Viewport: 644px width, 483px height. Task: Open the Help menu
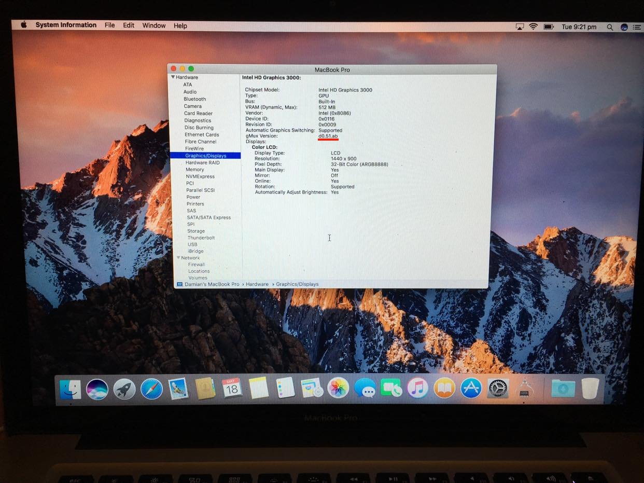tap(180, 26)
